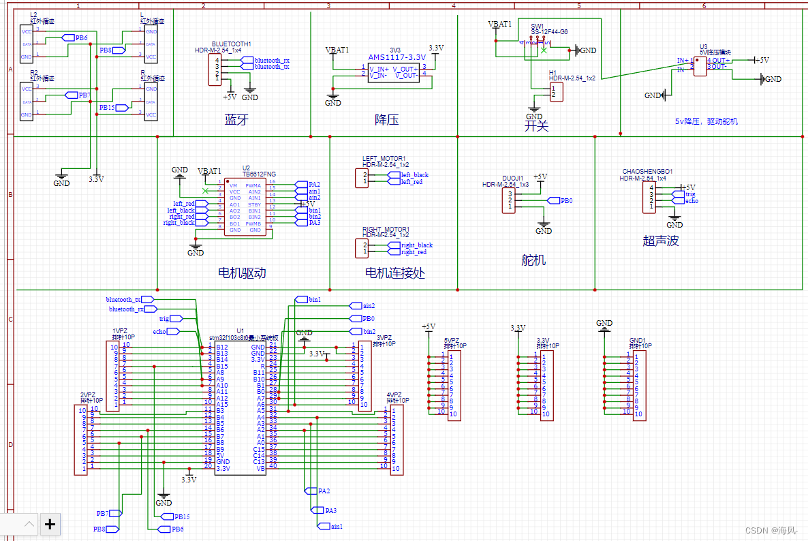Click the PA2 flag on TB6612FNG PWMA pin

[308, 185]
